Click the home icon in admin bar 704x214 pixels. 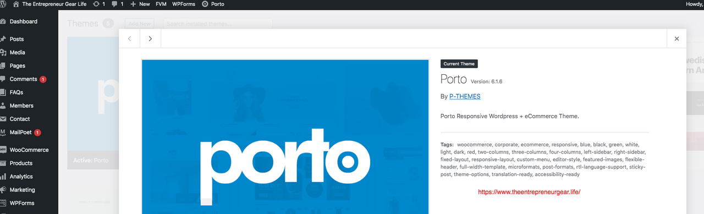click(16, 4)
